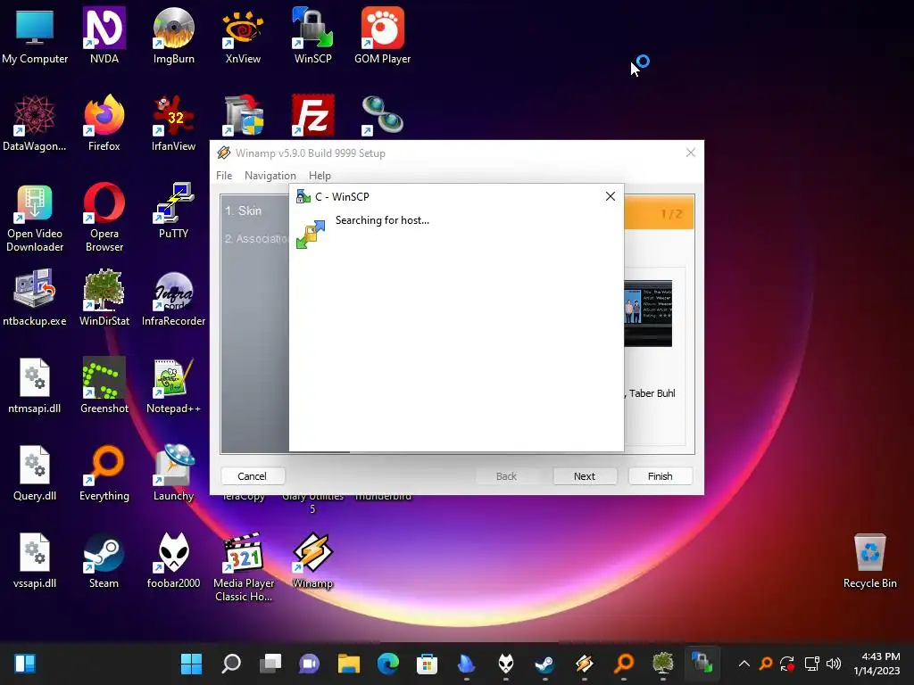
Task: Select the XnView desktop icon
Action: [243, 36]
